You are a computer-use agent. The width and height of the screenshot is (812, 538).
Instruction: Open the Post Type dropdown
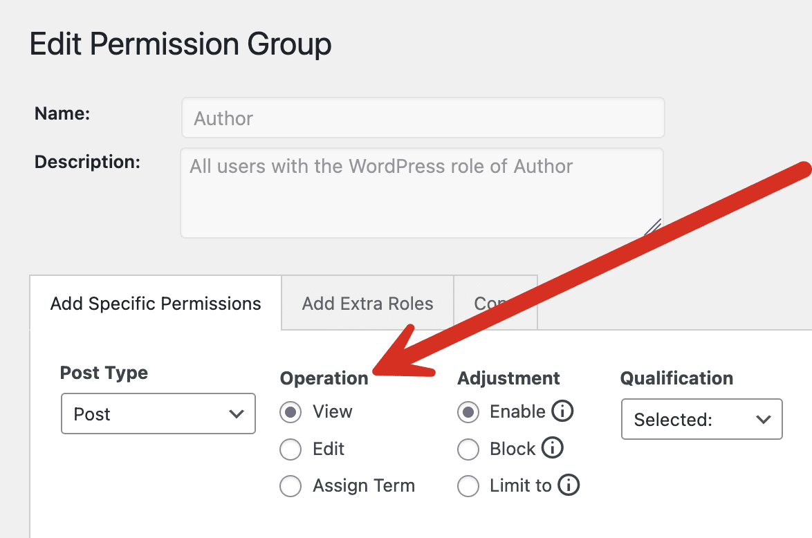pos(158,414)
